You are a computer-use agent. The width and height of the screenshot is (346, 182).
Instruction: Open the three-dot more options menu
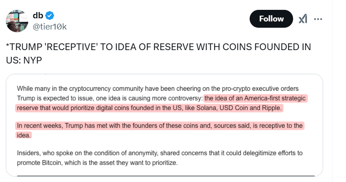coord(318,19)
